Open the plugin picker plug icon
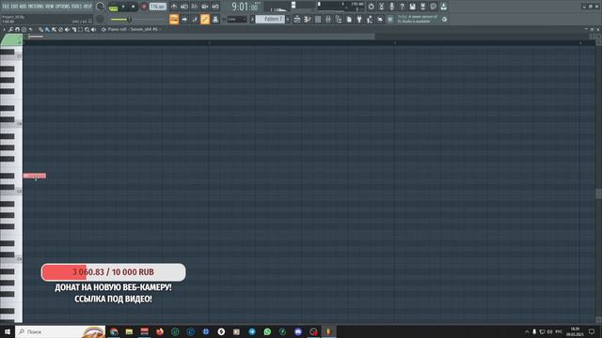The image size is (602, 338). pos(359,19)
